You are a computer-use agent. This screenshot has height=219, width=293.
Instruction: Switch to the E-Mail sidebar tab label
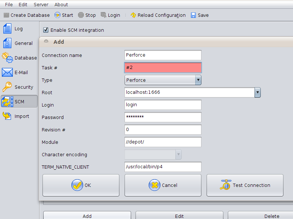point(21,72)
